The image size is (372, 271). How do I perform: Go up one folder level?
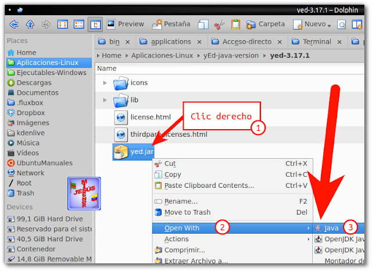pos(30,24)
